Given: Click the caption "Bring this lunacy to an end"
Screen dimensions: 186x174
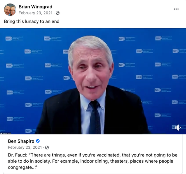Looking at the screenshot, I should click(32, 21).
